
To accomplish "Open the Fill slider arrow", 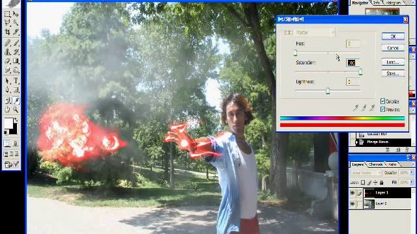I will click(412, 183).
